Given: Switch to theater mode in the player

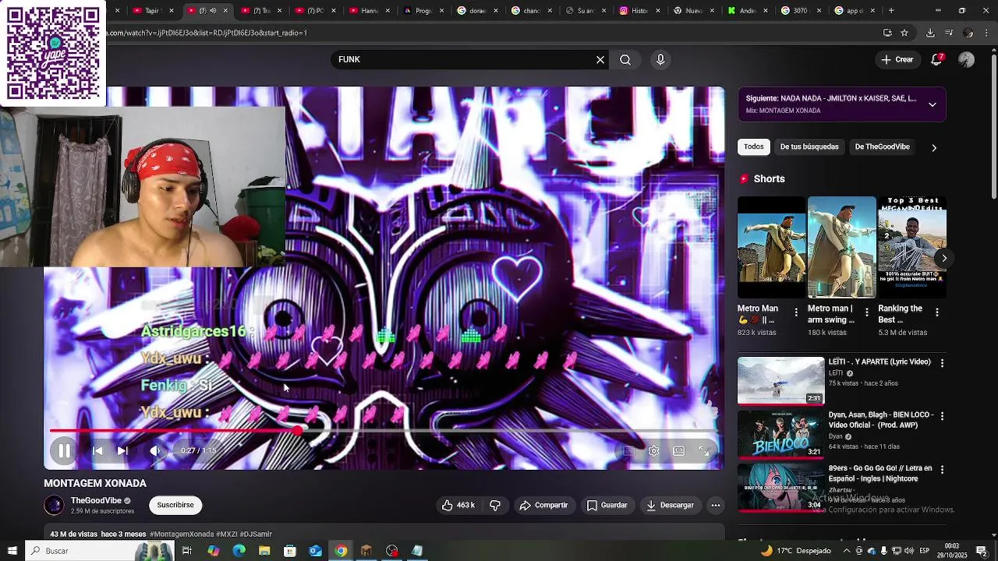Looking at the screenshot, I should [679, 450].
